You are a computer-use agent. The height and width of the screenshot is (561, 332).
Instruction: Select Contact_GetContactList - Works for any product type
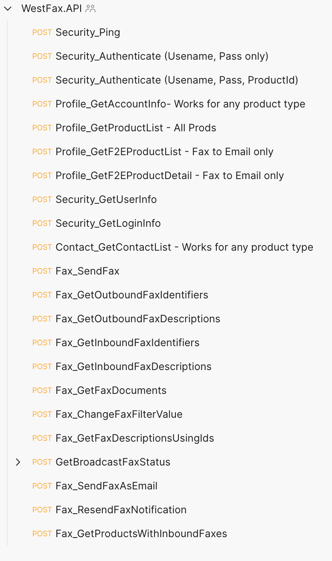click(184, 247)
